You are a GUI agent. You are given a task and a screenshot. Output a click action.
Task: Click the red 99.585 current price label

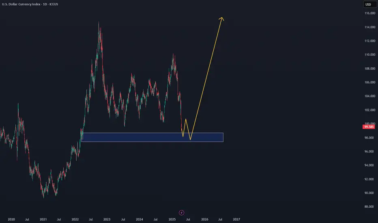(x=369, y=127)
